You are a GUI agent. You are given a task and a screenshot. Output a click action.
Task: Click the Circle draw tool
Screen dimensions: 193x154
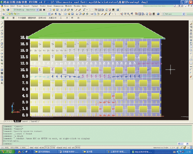pos(2,43)
